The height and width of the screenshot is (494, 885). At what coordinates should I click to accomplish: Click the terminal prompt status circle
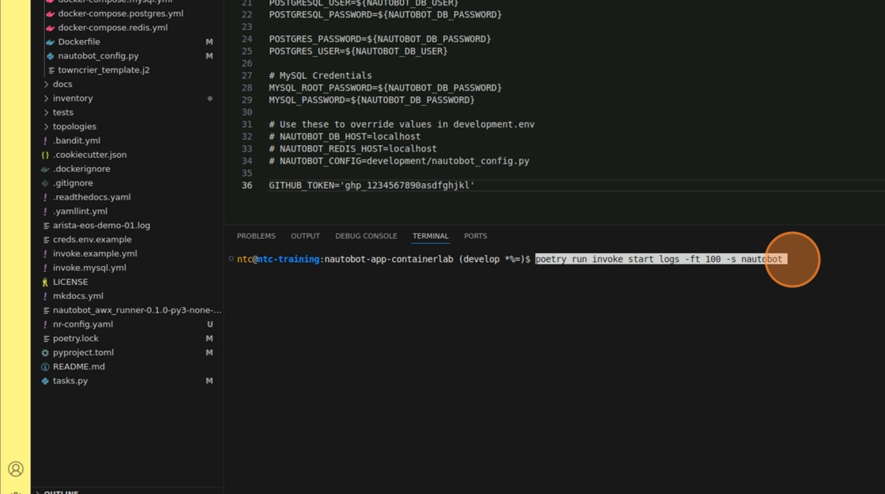231,259
